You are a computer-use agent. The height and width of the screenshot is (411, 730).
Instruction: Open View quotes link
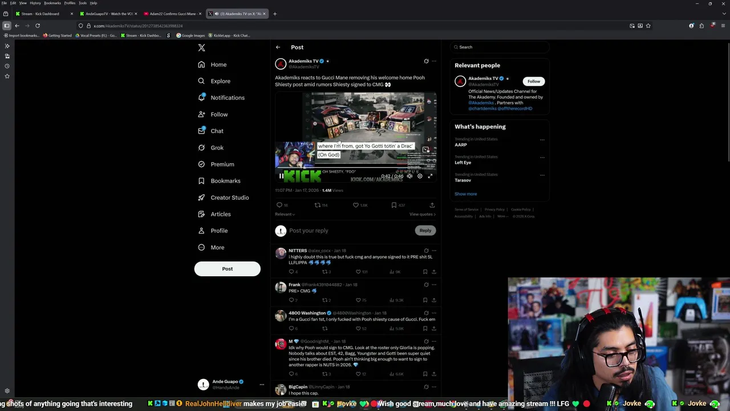coord(422,214)
